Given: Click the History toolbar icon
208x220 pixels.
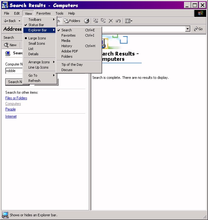Looking at the screenshot, I should [x=87, y=21].
